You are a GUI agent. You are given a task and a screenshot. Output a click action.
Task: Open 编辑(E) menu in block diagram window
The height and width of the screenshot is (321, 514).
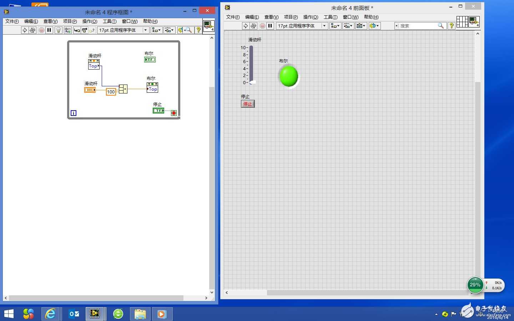point(31,21)
